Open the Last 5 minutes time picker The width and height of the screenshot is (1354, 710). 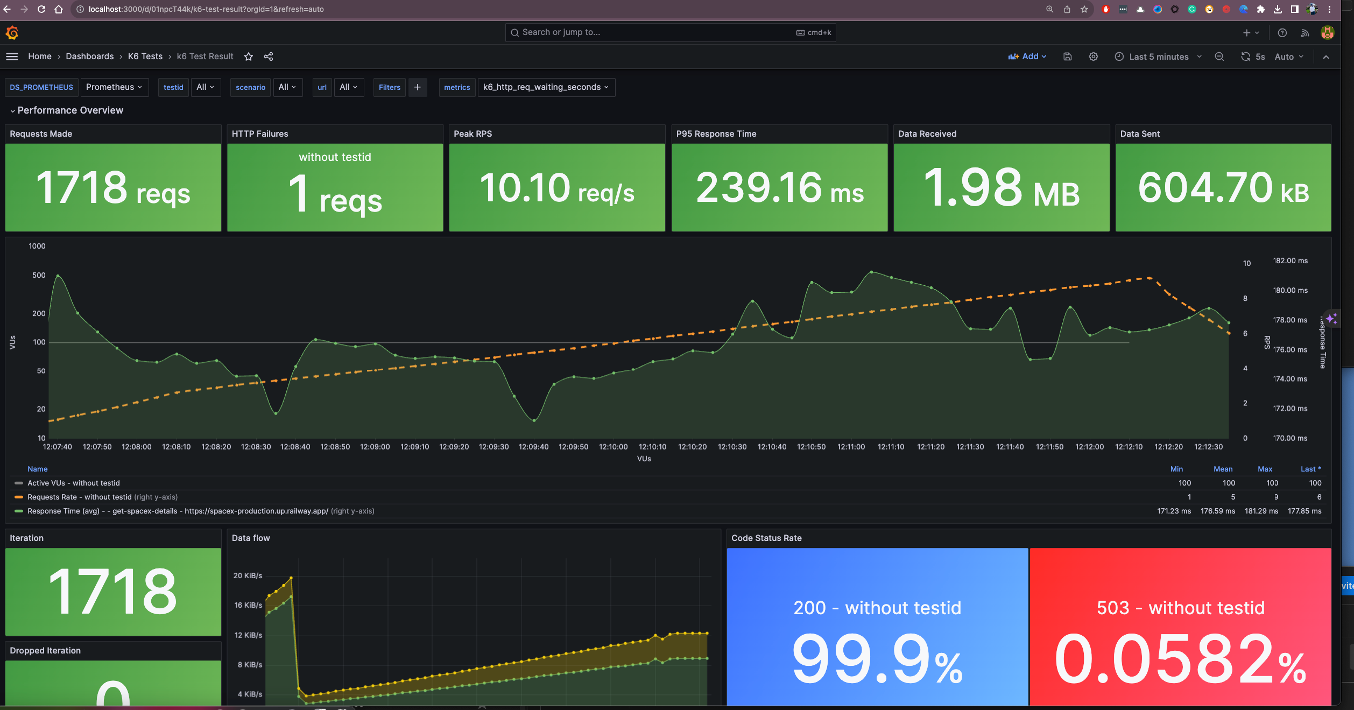pos(1158,57)
